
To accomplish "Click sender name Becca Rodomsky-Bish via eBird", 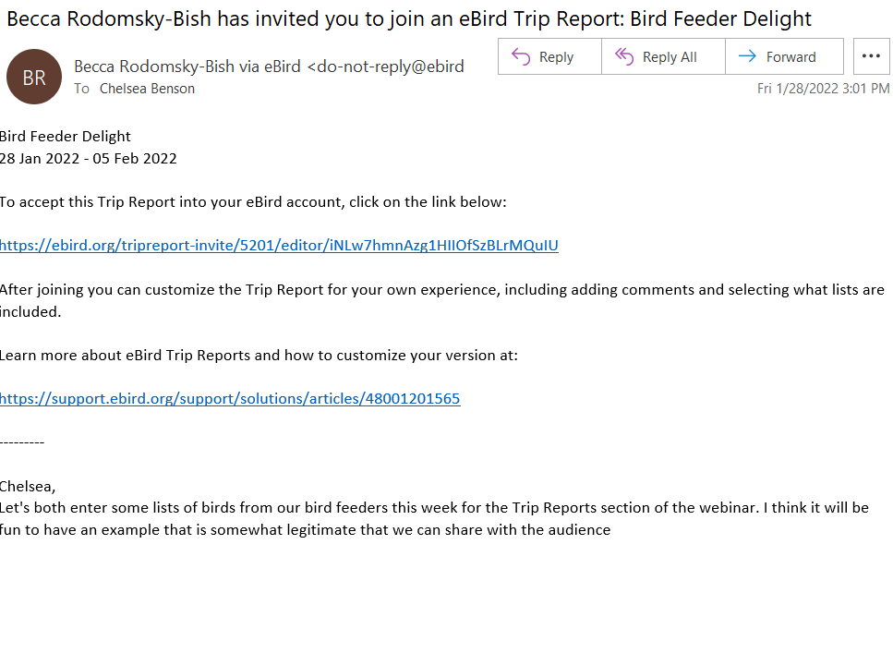I will 187,67.
